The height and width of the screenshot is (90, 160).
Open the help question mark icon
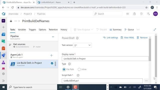(141, 14)
